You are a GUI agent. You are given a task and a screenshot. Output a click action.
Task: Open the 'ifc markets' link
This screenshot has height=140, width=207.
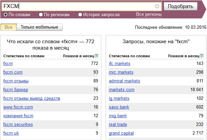(120, 64)
